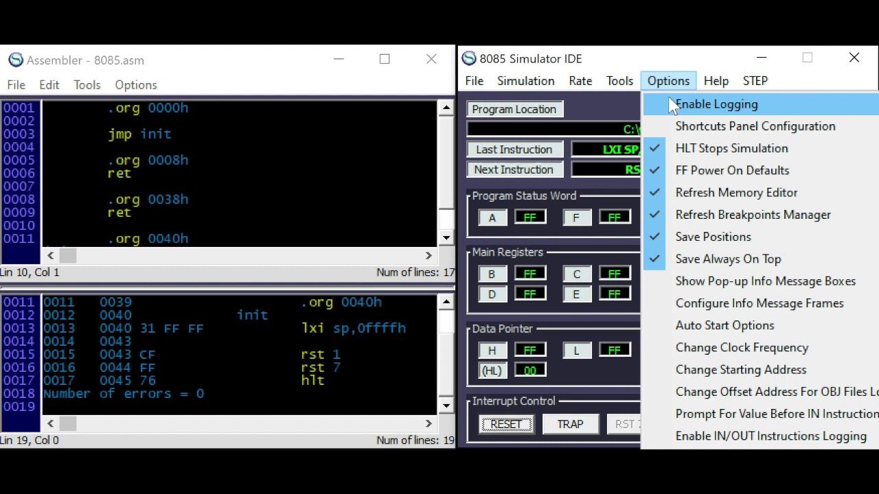
Task: Click the Assembler window app icon
Action: pos(15,60)
